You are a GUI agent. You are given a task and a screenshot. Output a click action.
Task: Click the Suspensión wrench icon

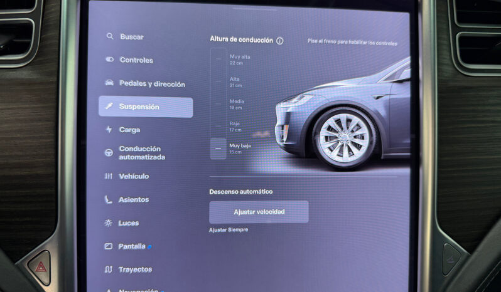click(x=109, y=106)
